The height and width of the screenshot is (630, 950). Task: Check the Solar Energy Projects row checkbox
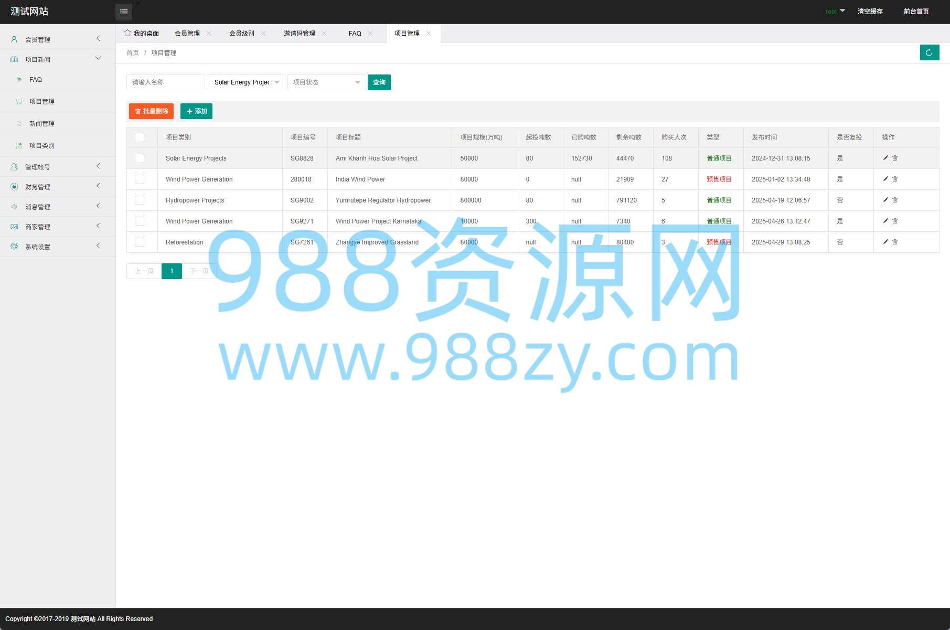point(140,158)
